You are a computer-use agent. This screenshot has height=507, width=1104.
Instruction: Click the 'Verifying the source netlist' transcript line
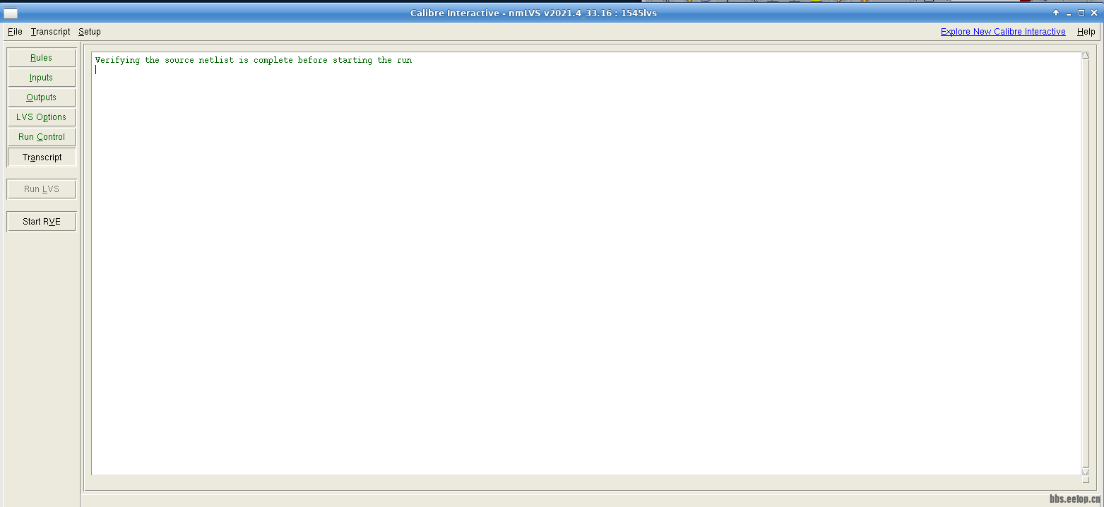click(x=254, y=61)
